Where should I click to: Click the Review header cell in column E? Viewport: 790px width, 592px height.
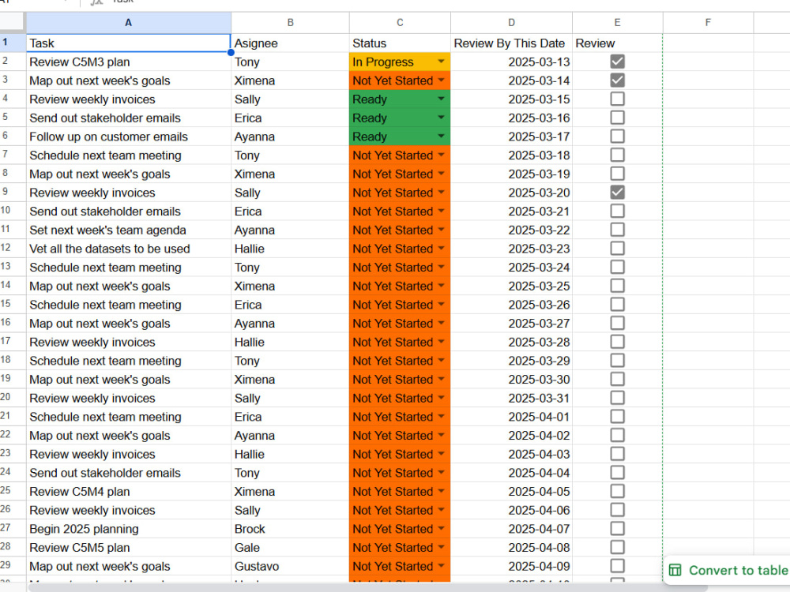point(617,43)
